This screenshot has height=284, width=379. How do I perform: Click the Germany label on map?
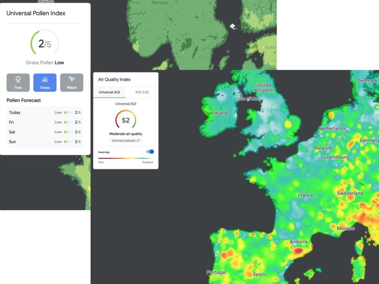tap(369, 140)
